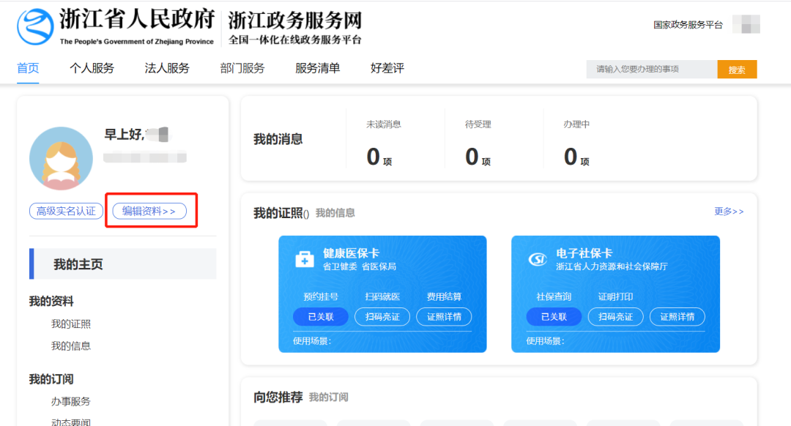Open the 好差评 tab

(387, 69)
